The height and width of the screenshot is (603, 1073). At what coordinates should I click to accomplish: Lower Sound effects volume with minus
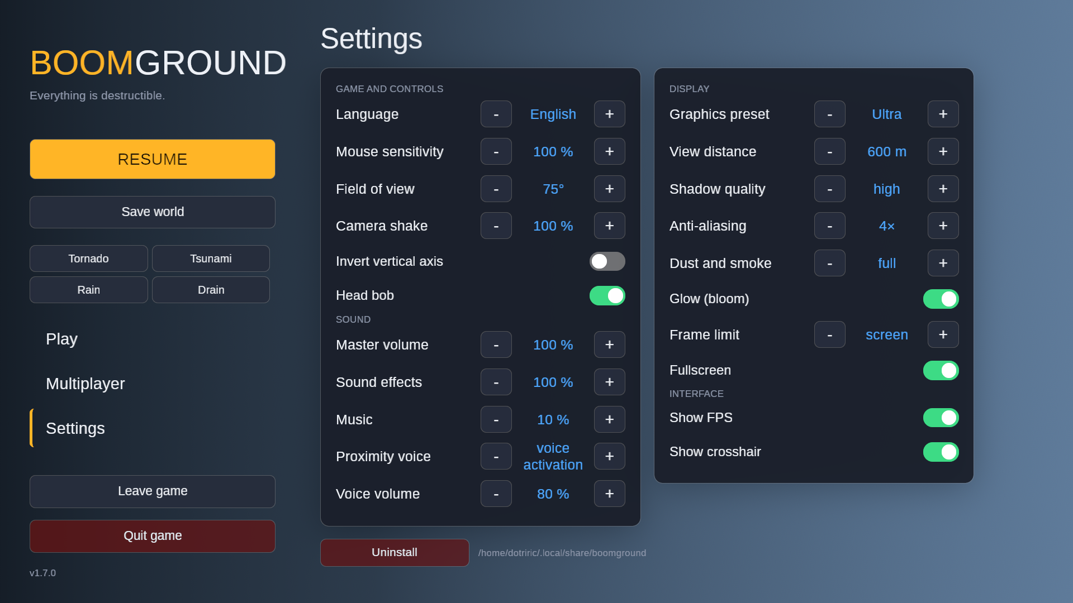[496, 382]
